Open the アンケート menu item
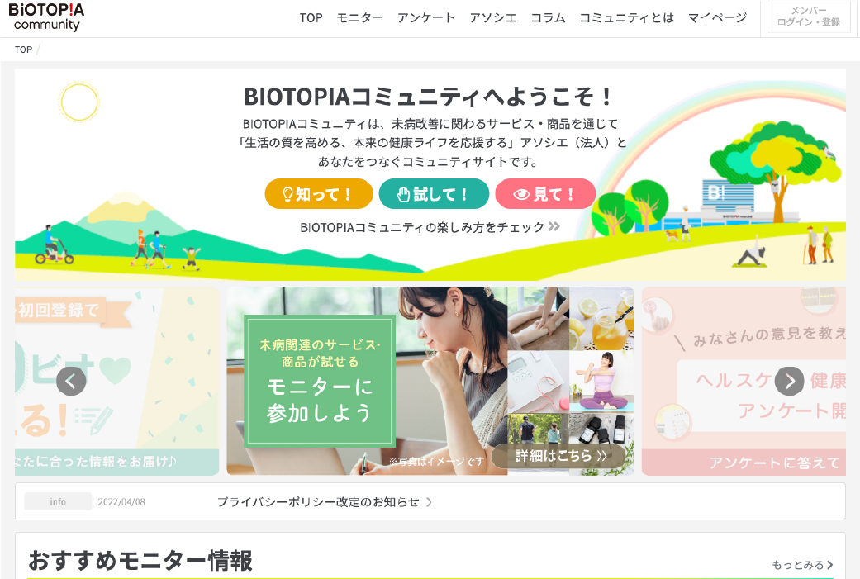Viewport: 860px width, 579px height. [426, 18]
